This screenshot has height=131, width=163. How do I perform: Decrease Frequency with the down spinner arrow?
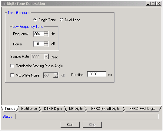point(46,35)
